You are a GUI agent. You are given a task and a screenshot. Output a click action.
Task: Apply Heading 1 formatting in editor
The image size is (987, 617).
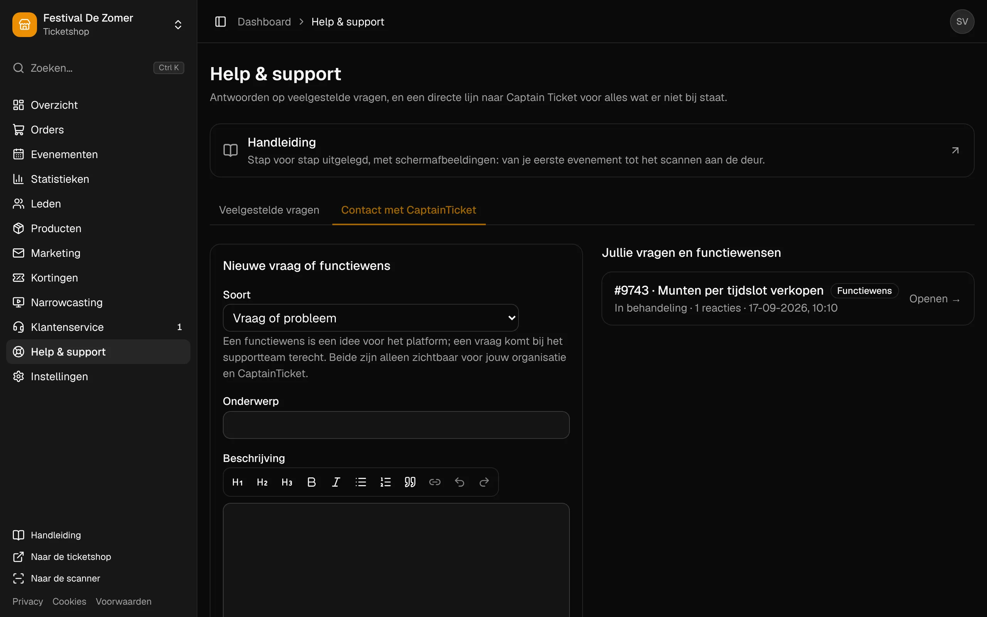[237, 482]
